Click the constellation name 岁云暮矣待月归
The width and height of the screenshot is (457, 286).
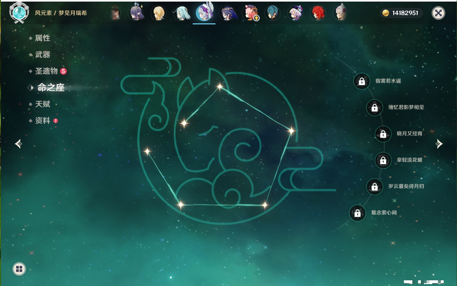(x=406, y=186)
